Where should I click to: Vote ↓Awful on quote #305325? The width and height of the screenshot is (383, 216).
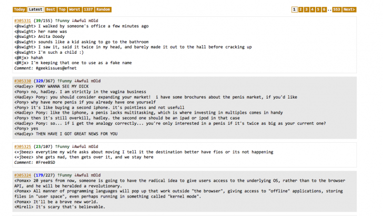[79, 146]
